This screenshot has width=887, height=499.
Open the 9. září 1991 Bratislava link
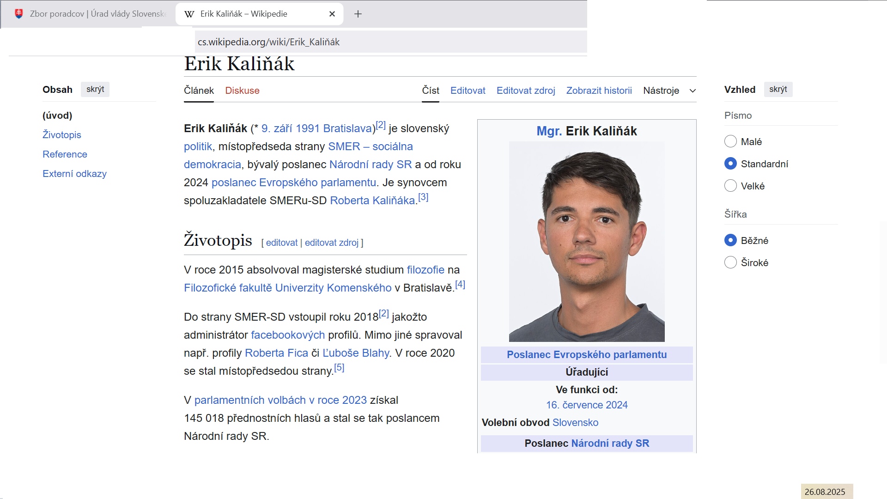click(316, 128)
